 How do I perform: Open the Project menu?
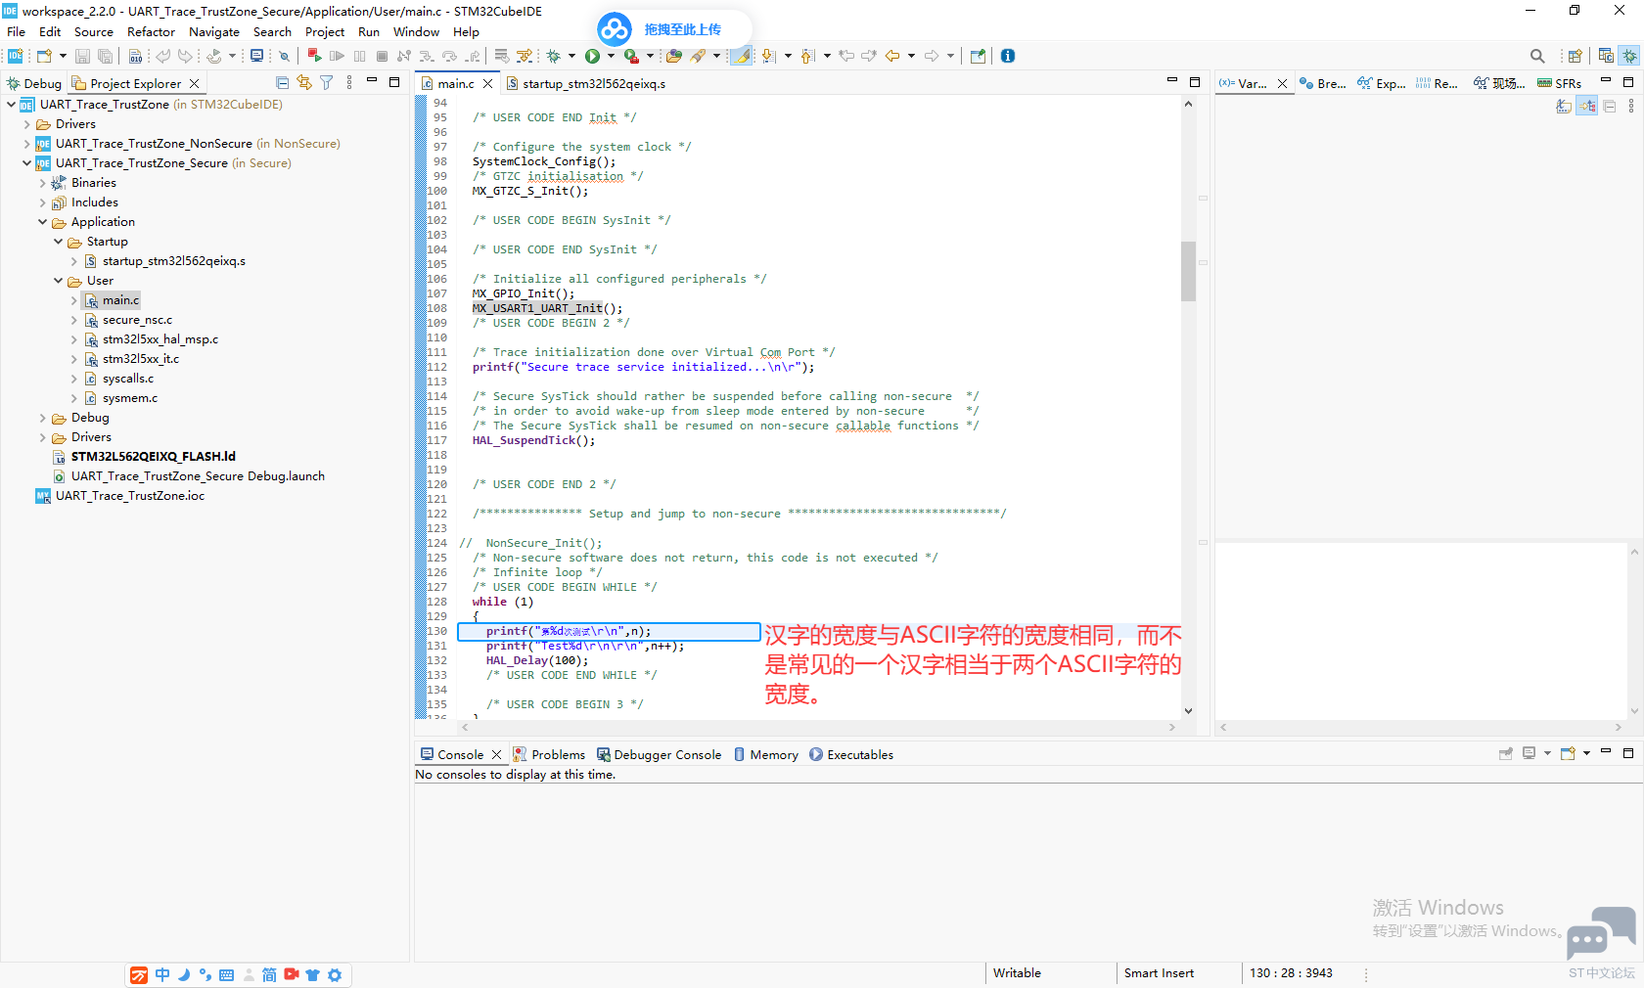tap(325, 31)
